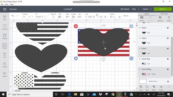Collapse the white flag layer group
The width and height of the screenshot is (173, 97).
coord(140,59)
